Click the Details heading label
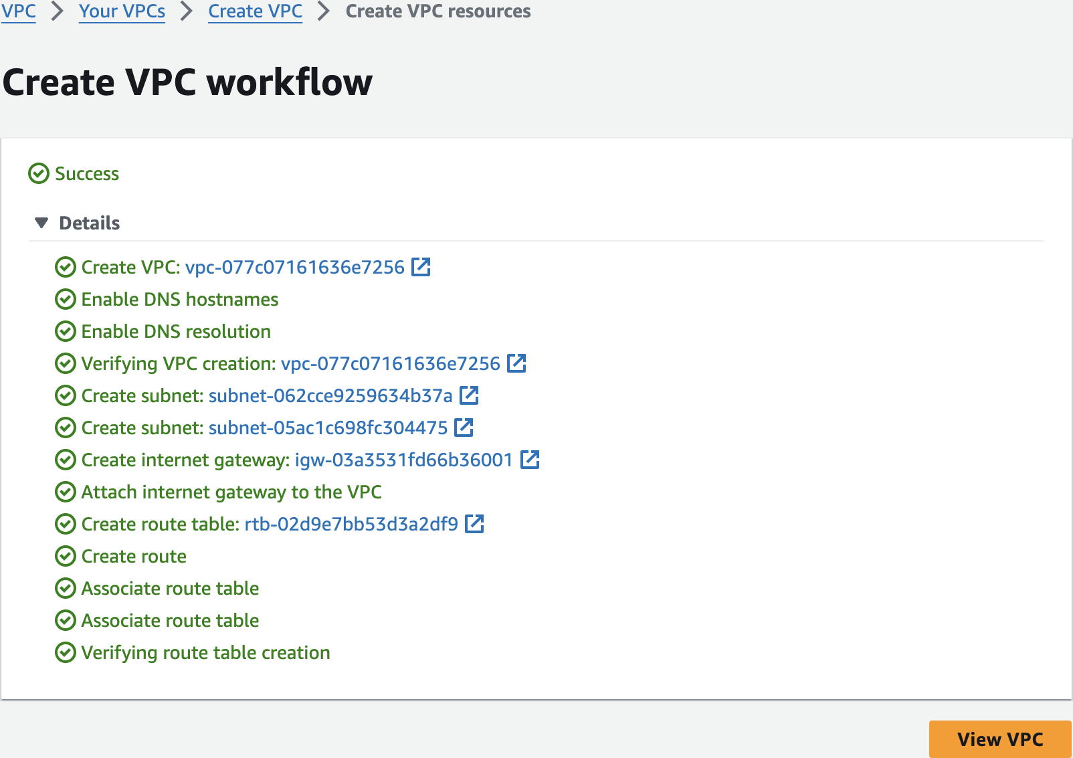 pos(90,223)
